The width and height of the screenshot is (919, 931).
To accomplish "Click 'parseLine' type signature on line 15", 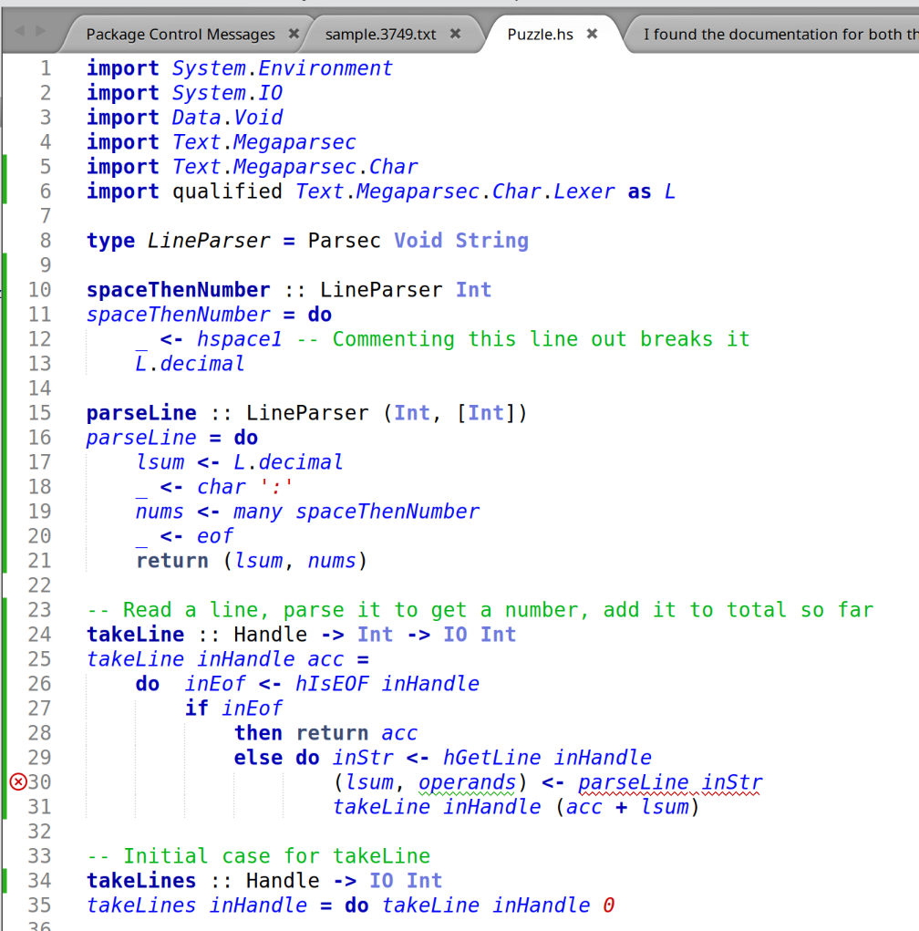I will (x=141, y=413).
